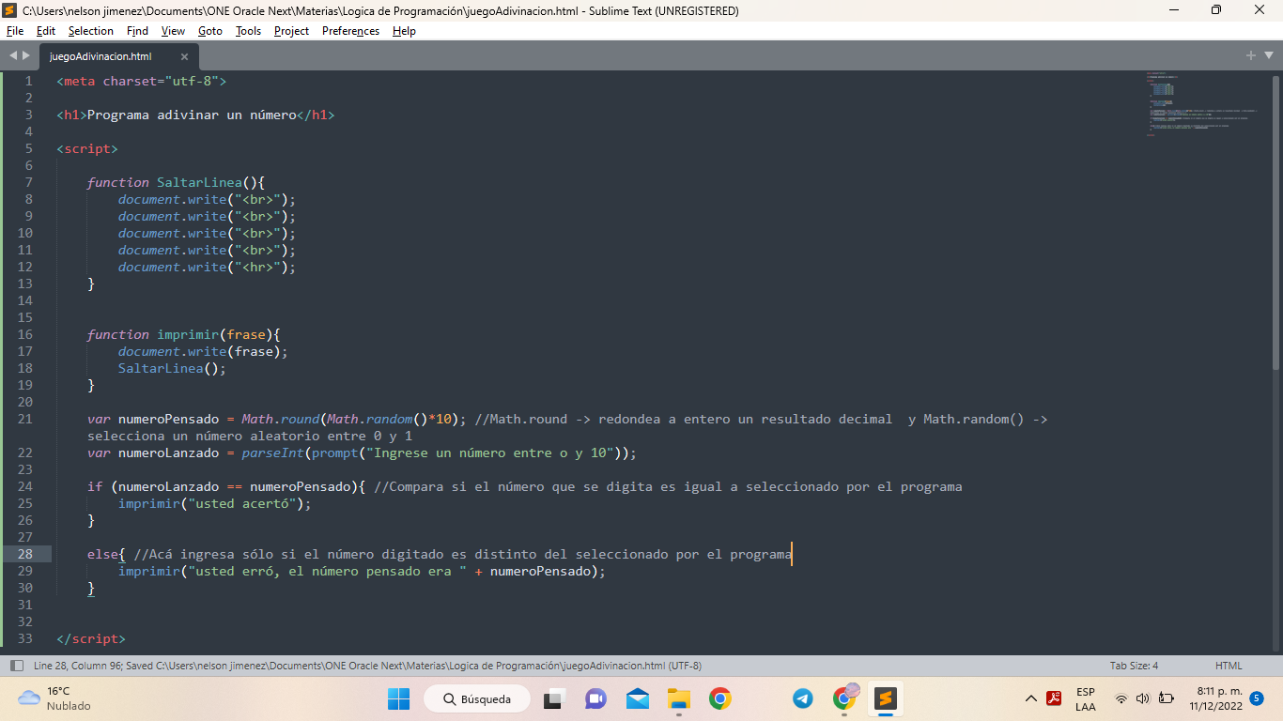Open notifications badge showing 5
Image resolution: width=1283 pixels, height=721 pixels.
(1257, 698)
